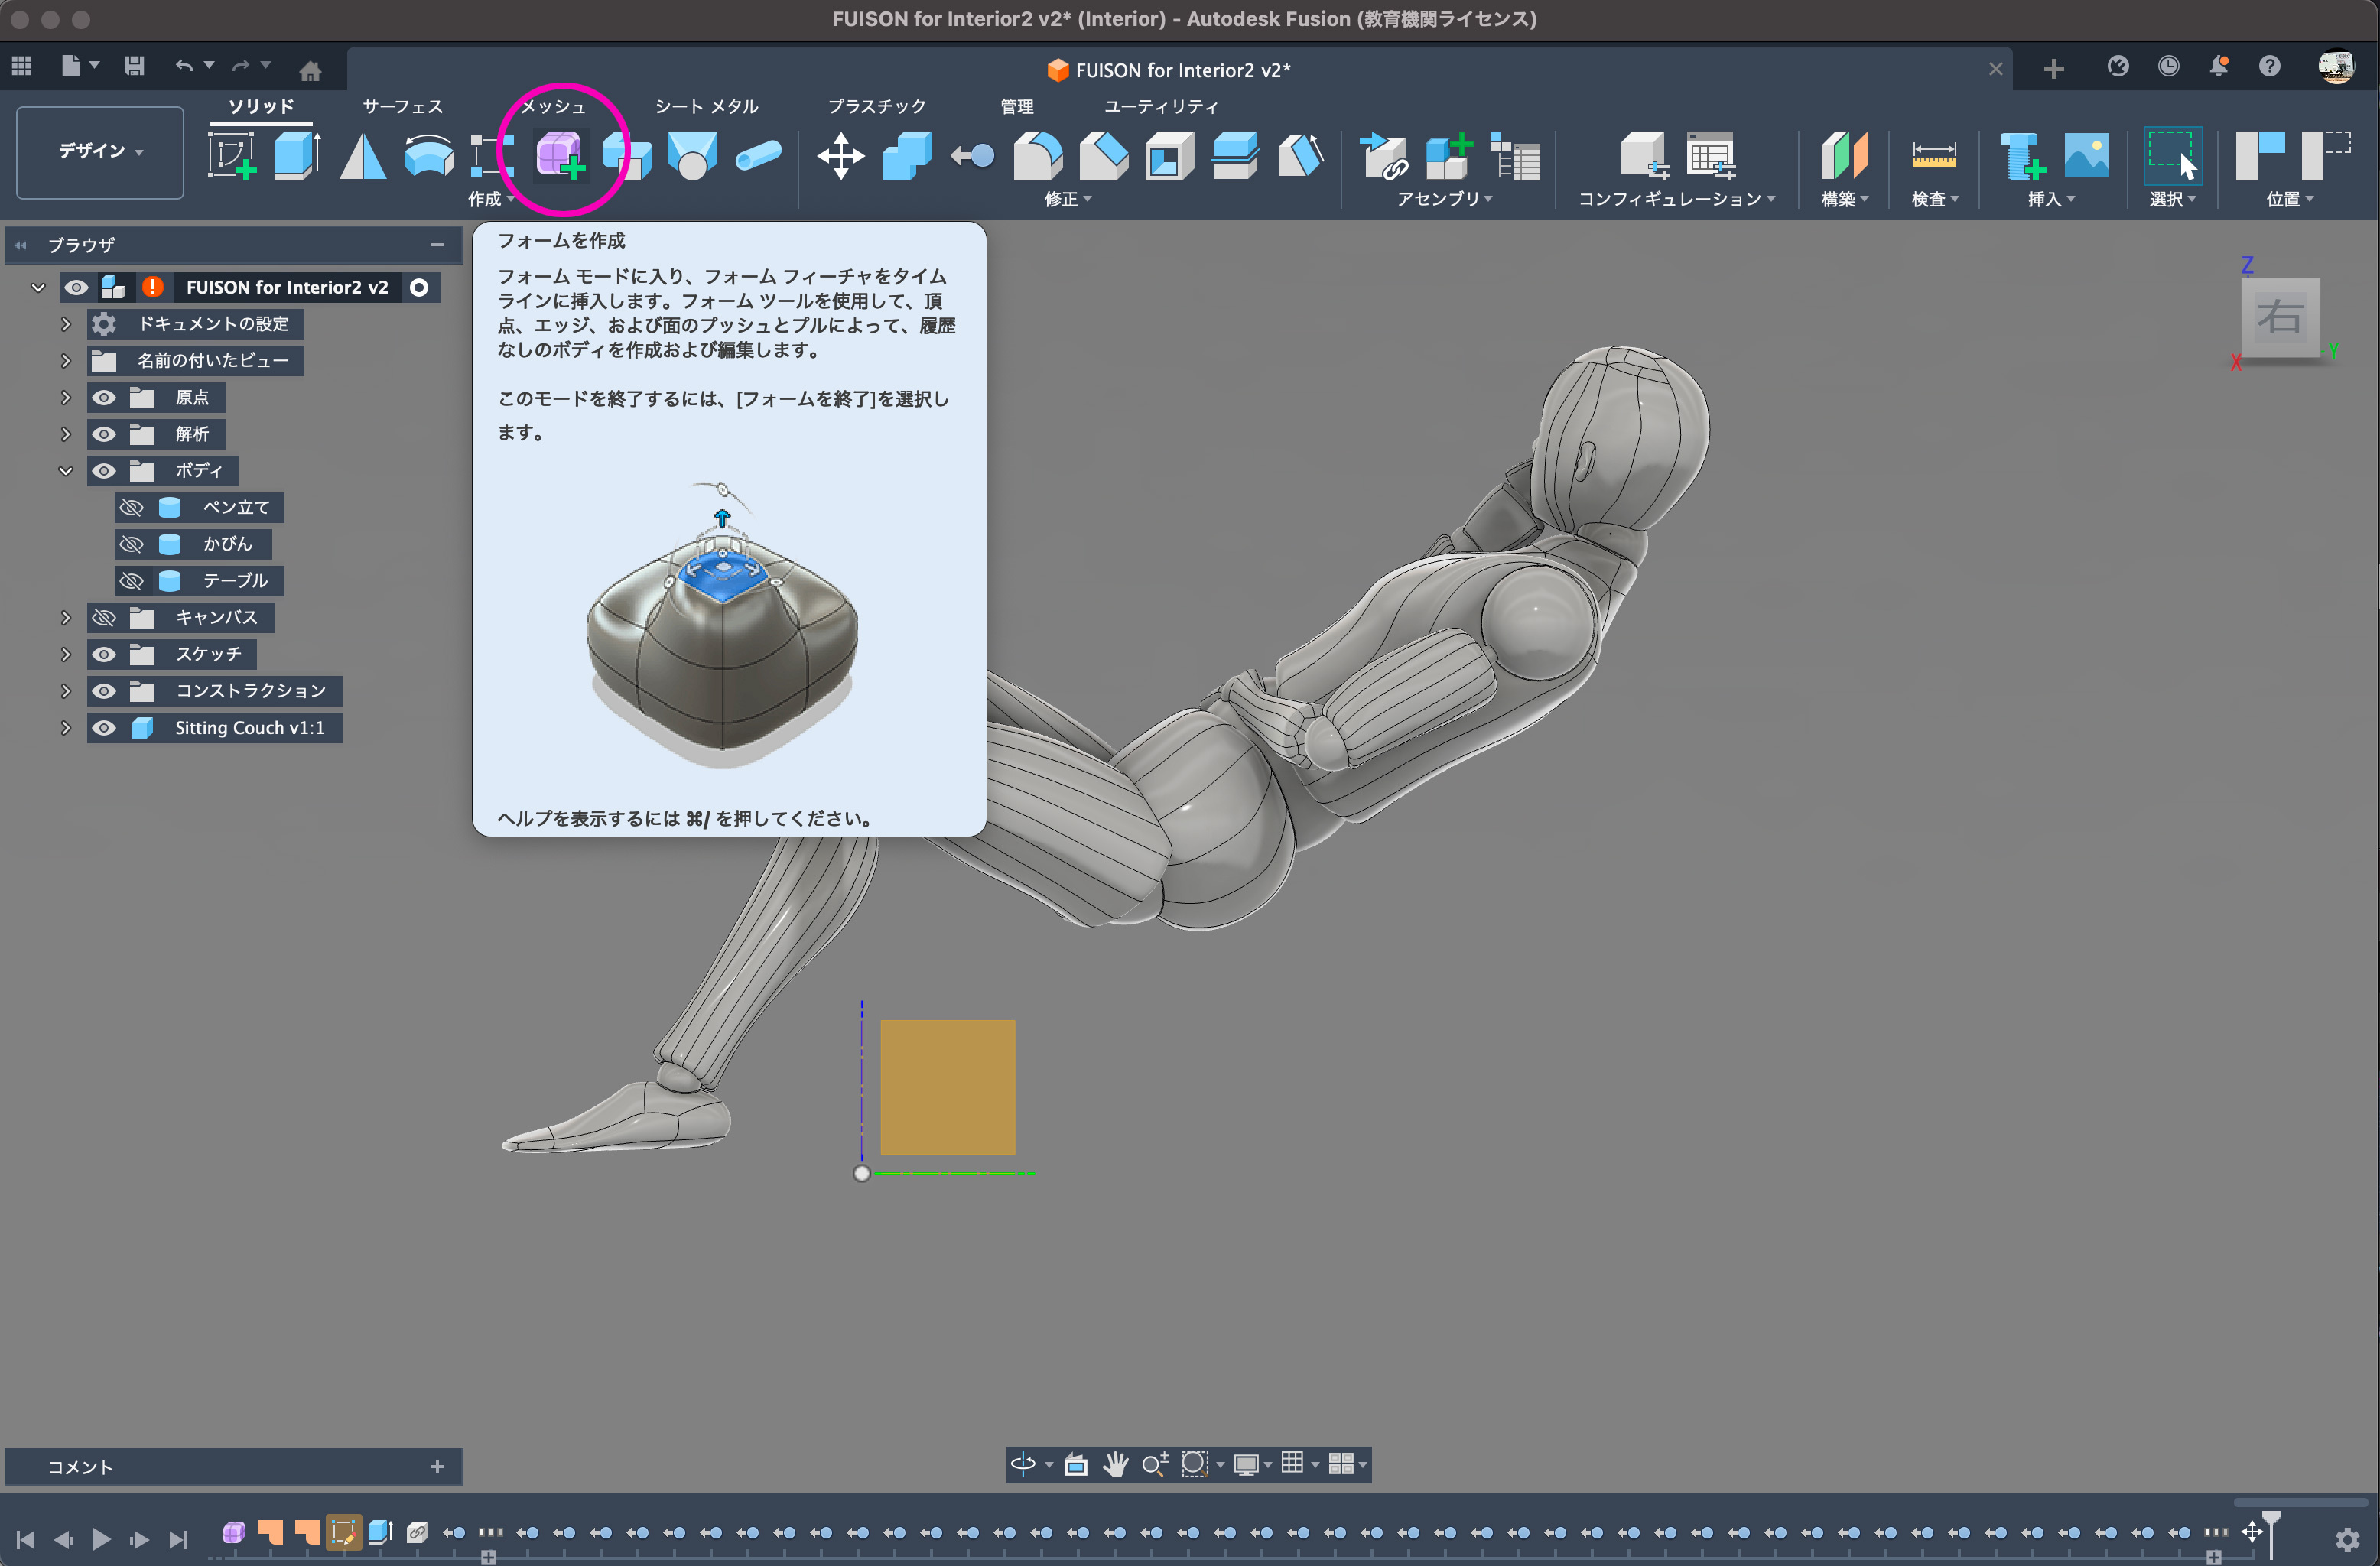Click the Fillet tool icon
2380x1566 pixels.
click(1037, 155)
